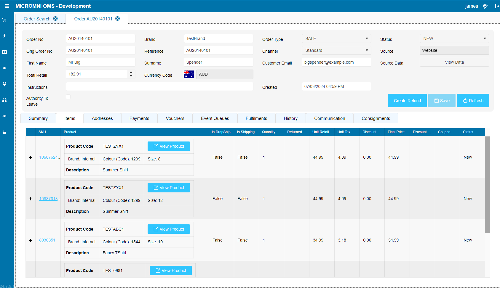500x288 pixels.
Task: Open the Status dropdown
Action: (x=454, y=38)
